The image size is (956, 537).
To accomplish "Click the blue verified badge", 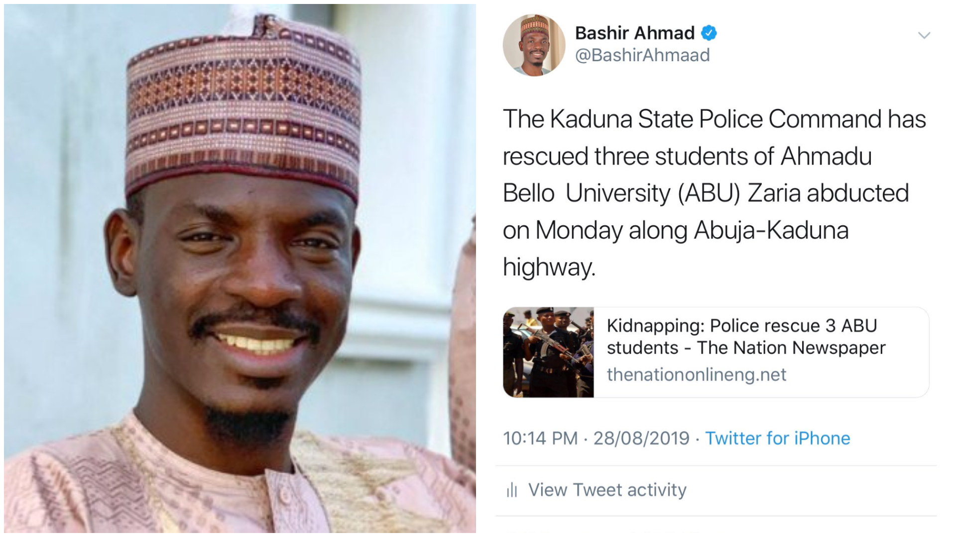I will pyautogui.click(x=709, y=33).
